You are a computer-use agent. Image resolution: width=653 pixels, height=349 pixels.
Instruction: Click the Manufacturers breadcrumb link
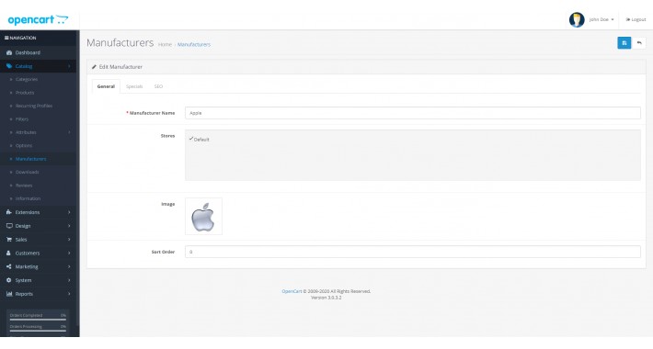click(x=194, y=44)
